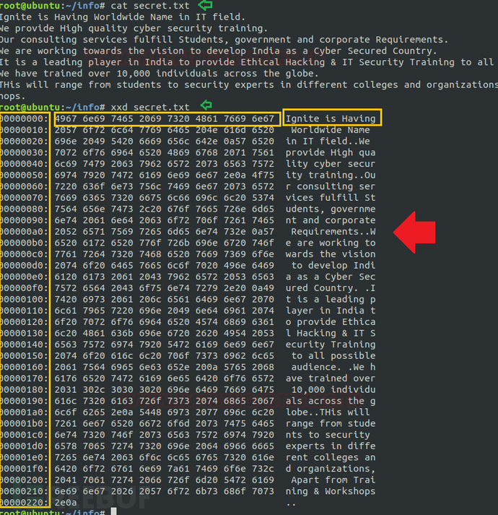Click the line starting 'Our consulting services fulfill'
Screen dimensions: 498x515
click(224, 40)
